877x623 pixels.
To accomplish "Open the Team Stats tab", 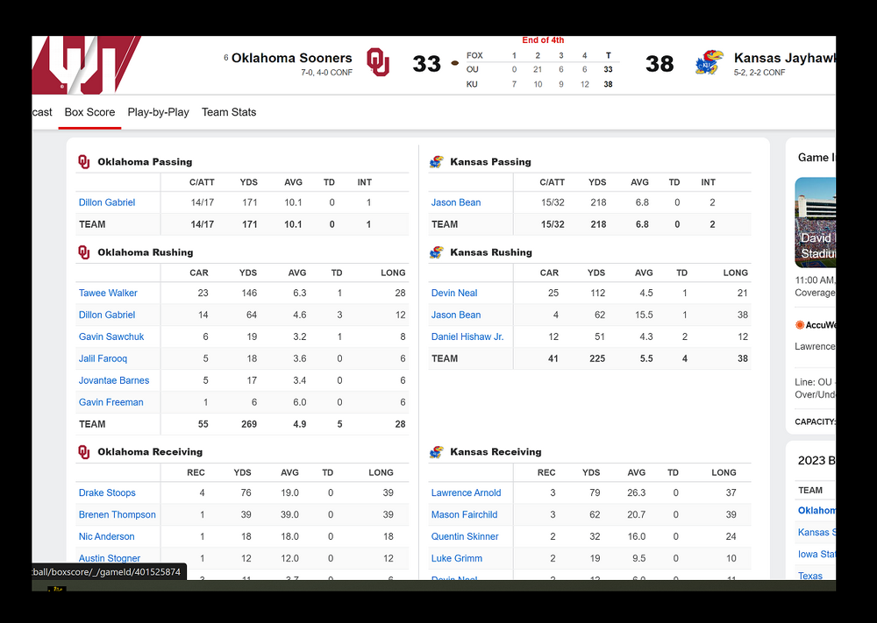I will tap(229, 112).
